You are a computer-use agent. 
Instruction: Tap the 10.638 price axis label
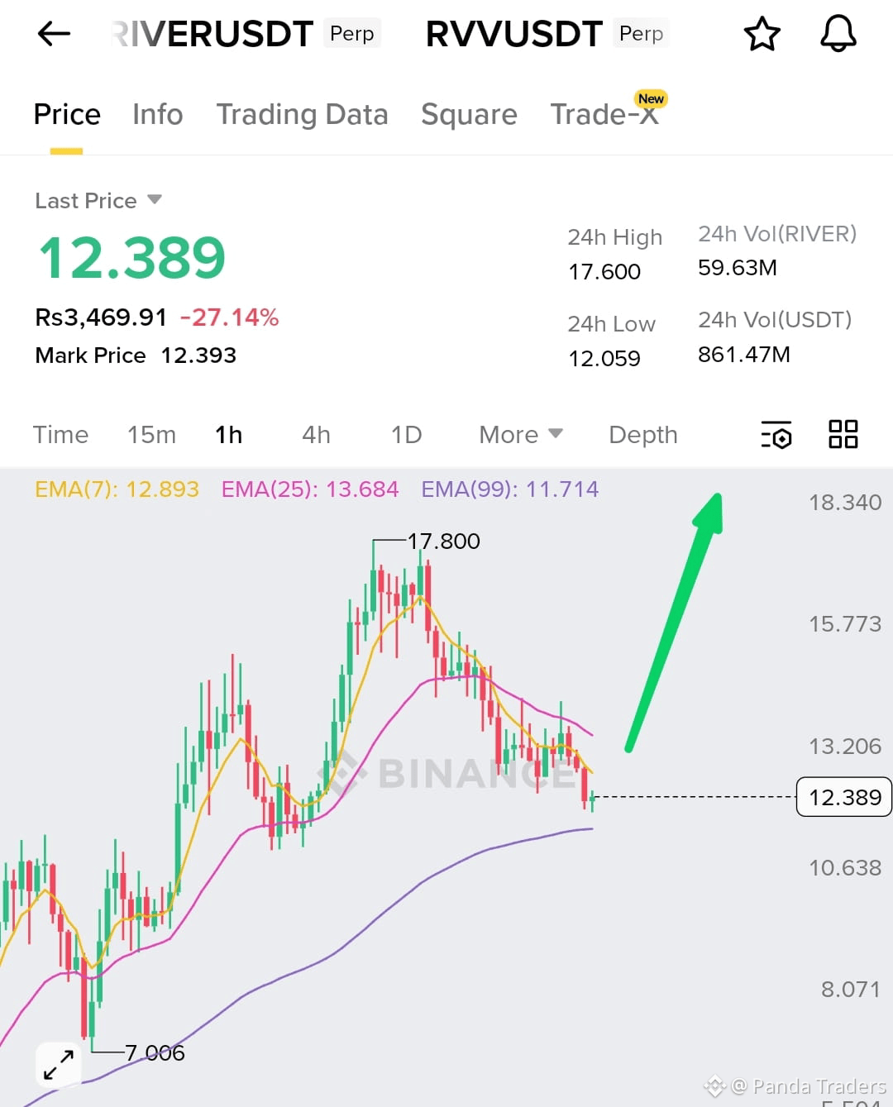845,867
